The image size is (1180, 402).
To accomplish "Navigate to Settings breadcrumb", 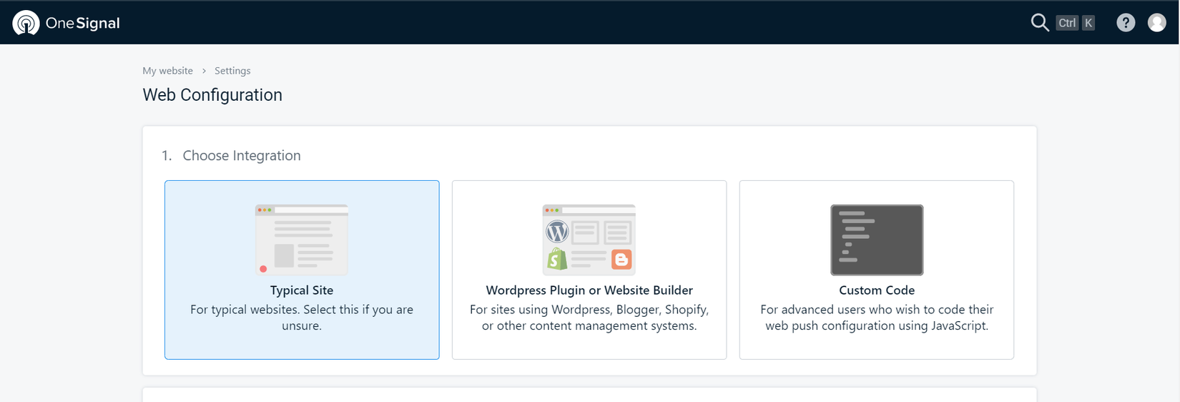I will [x=232, y=71].
